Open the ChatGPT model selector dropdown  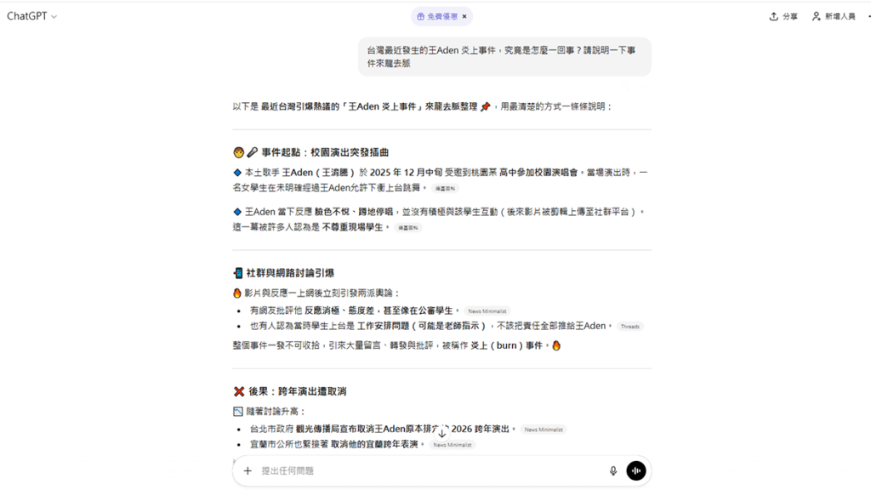(31, 16)
